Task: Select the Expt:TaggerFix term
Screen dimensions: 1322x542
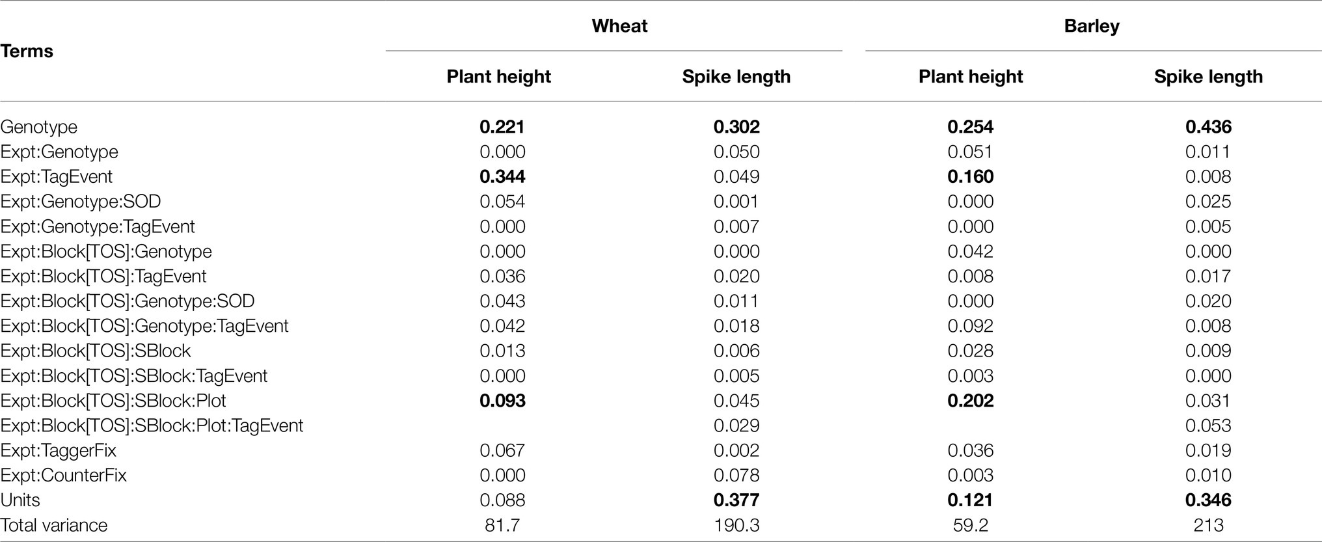Action: coord(59,450)
